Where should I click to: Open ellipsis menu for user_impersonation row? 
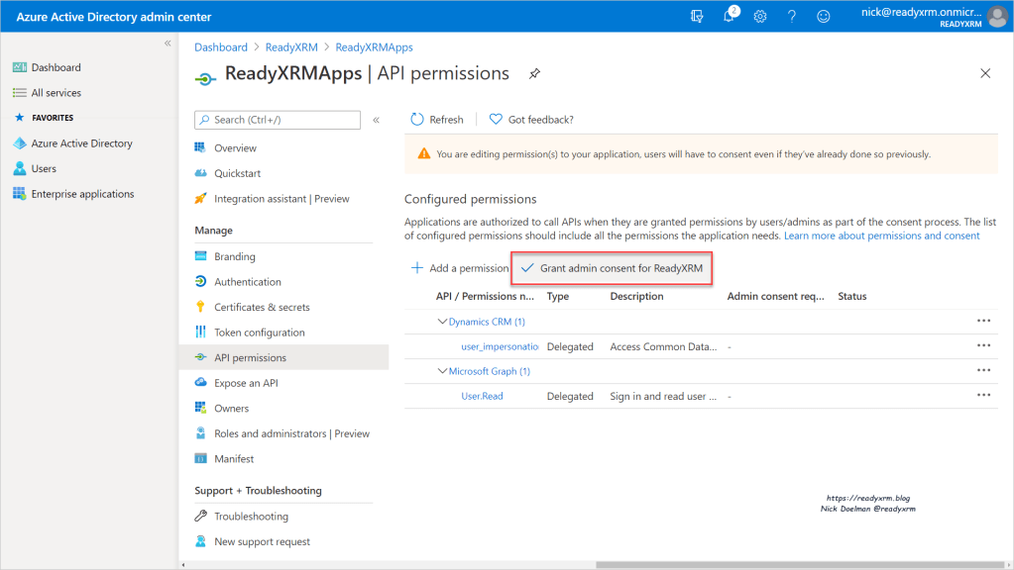click(983, 346)
